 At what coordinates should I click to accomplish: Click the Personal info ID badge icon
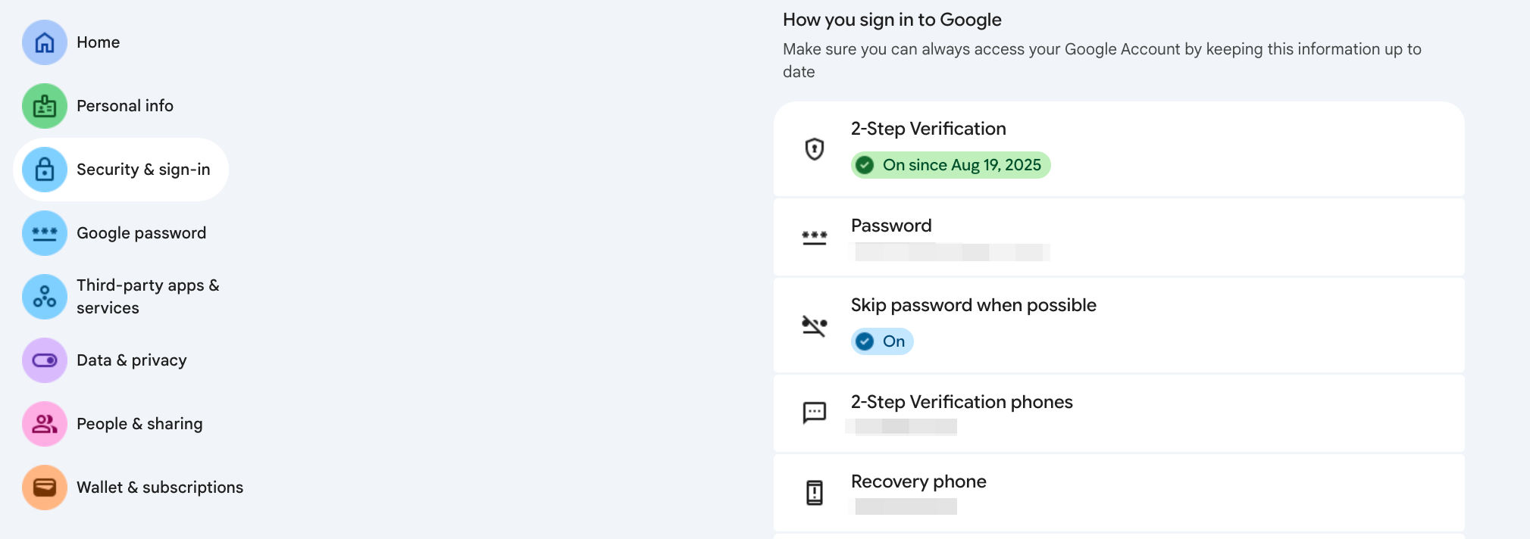coord(45,106)
